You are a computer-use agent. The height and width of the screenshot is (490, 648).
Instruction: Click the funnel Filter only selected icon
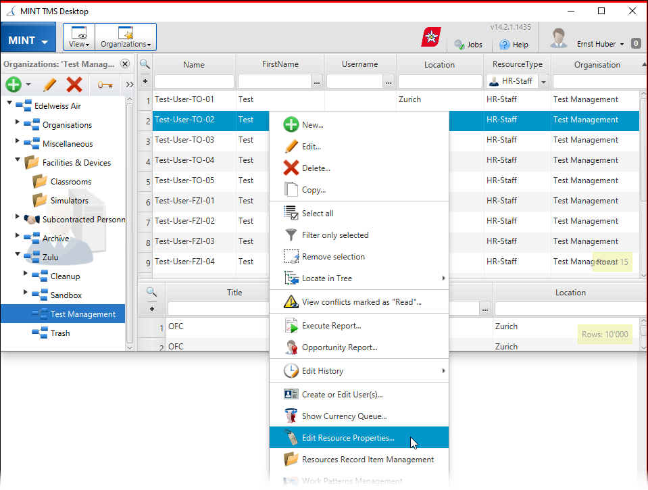(291, 235)
